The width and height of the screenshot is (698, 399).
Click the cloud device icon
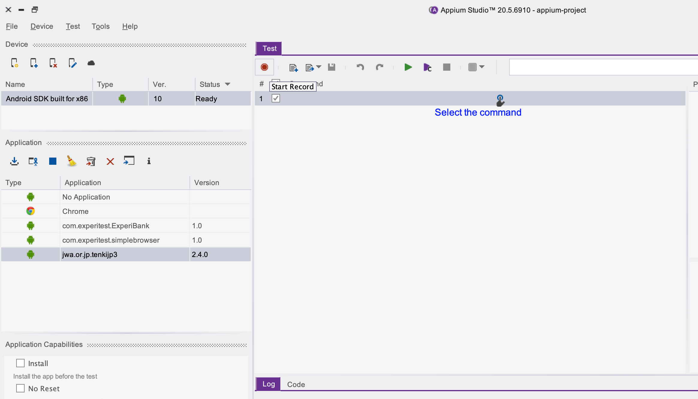[91, 63]
